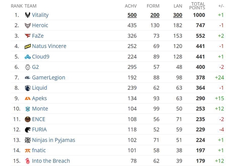Image resolution: width=235 pixels, height=166 pixels.
Task: Click the ENCE team logo icon
Action: (28, 119)
